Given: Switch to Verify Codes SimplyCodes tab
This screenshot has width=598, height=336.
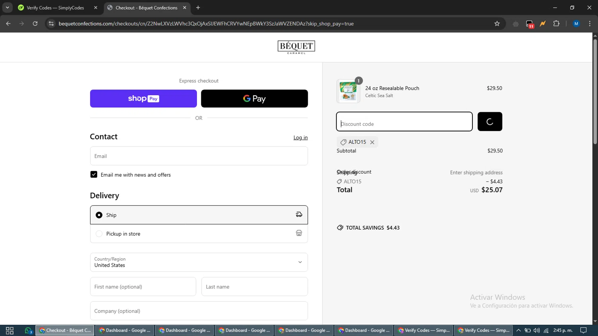Looking at the screenshot, I should click(x=55, y=8).
